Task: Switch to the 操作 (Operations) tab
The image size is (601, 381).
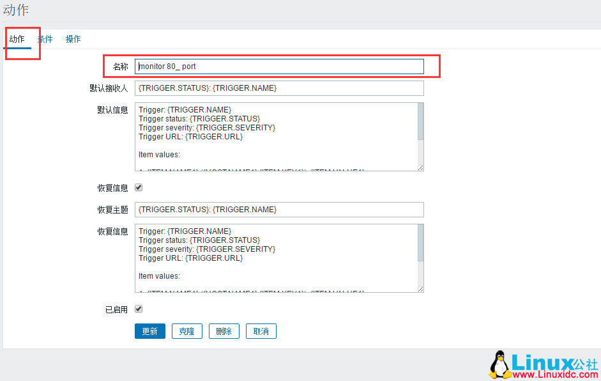Action: click(73, 39)
